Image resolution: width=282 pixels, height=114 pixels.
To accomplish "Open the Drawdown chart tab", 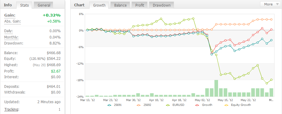I will tap(162, 5).
